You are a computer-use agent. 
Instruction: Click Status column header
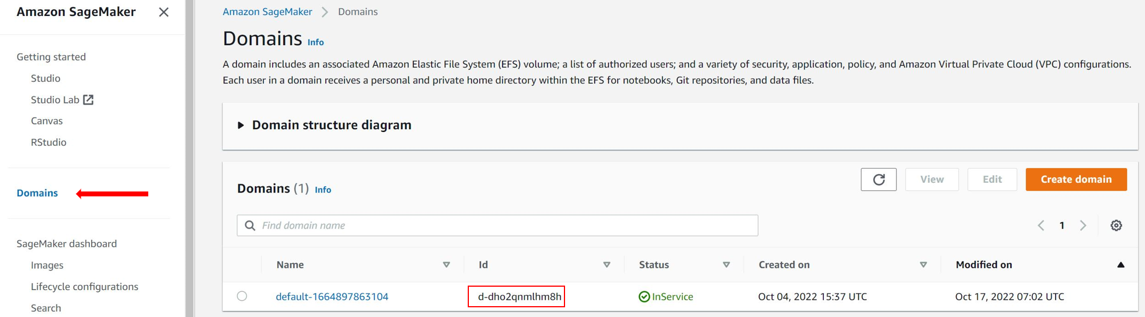[x=654, y=265]
